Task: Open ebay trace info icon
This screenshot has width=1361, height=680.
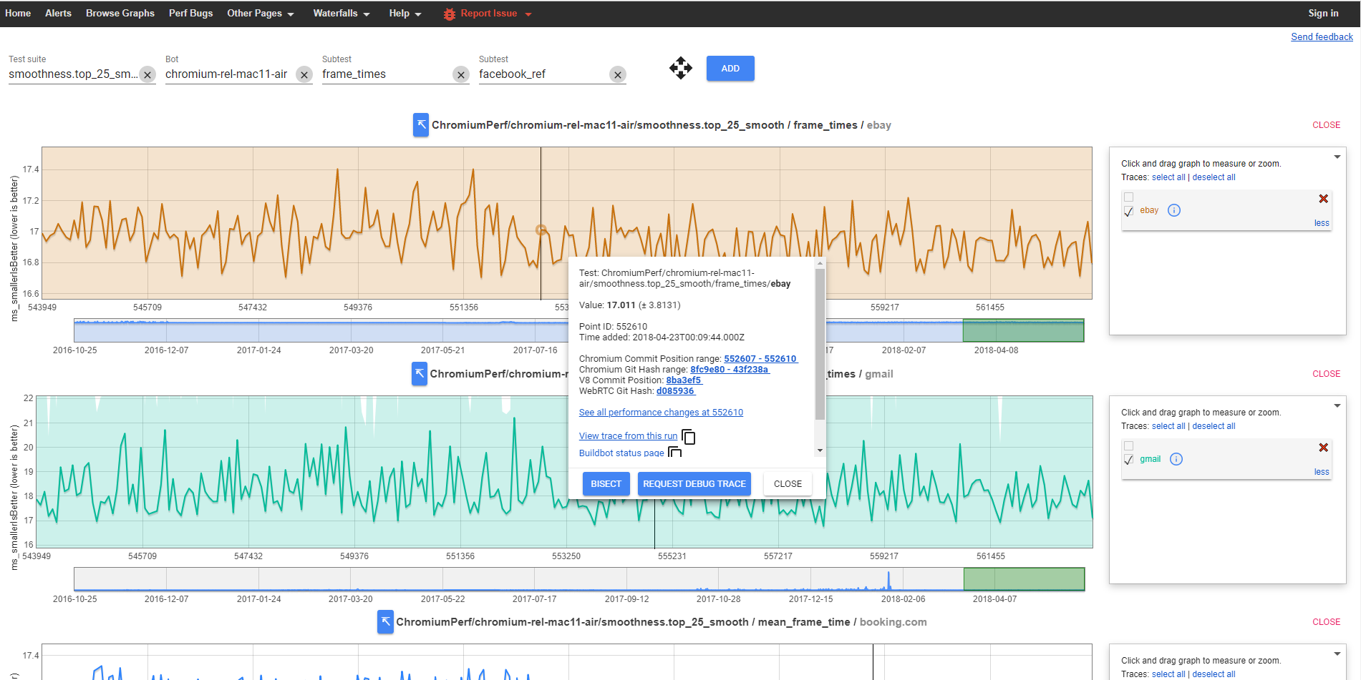Action: click(x=1174, y=210)
